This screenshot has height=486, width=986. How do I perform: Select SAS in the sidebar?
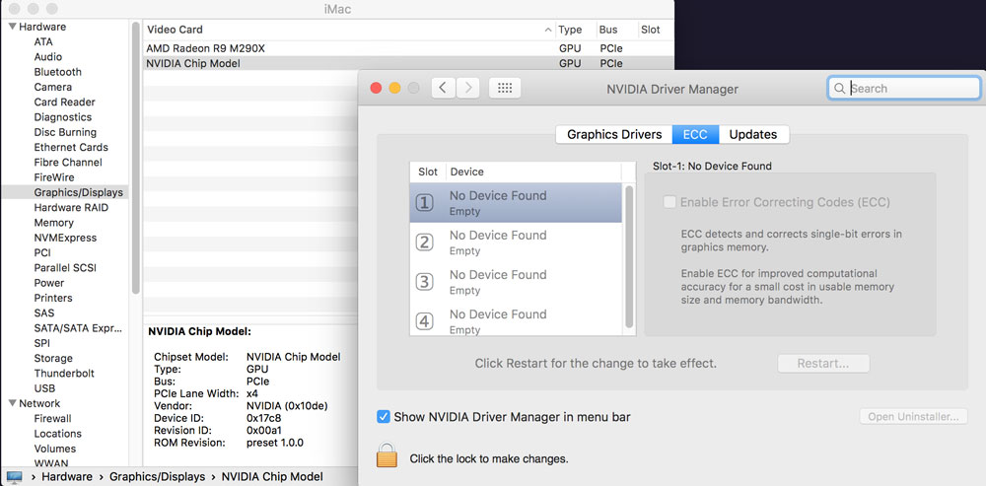pyautogui.click(x=44, y=313)
